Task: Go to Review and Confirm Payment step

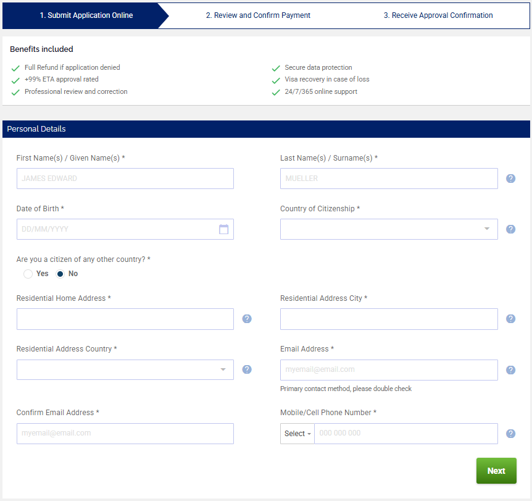Action: click(x=258, y=15)
